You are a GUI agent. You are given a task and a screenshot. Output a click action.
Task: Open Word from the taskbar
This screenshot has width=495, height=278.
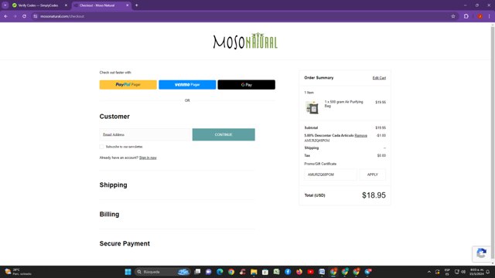tap(322, 272)
